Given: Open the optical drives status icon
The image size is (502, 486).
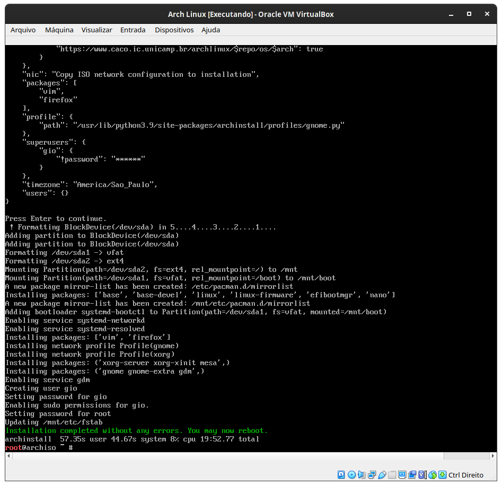Looking at the screenshot, I should (351, 475).
